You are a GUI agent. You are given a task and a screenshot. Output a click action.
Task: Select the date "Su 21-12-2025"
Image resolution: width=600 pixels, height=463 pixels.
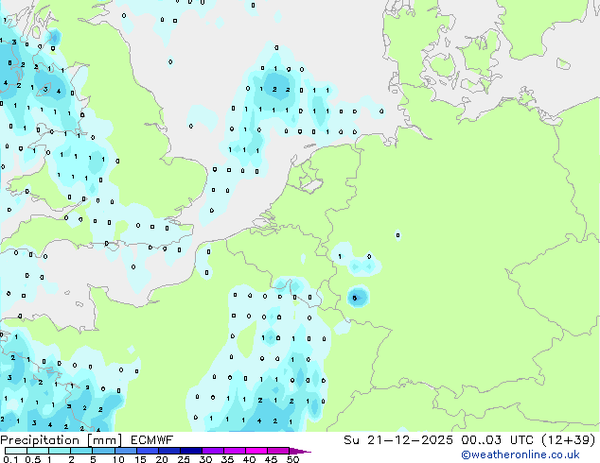point(398,440)
